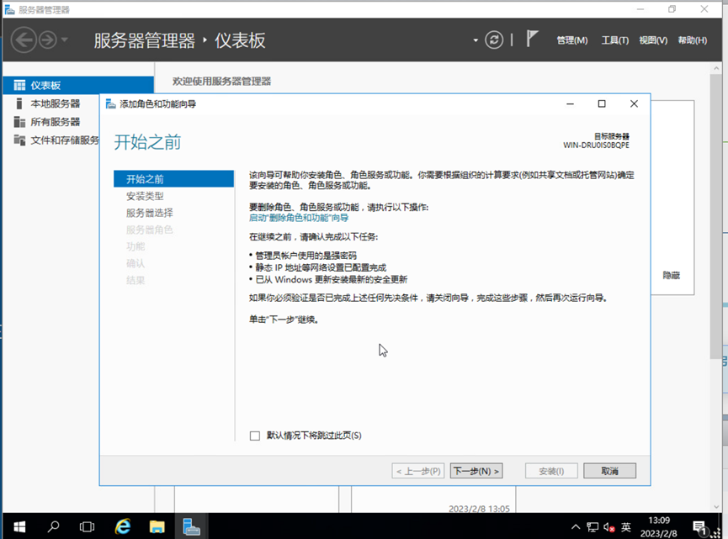728x539 pixels.
Task: Open the navigation history dropdown arrow
Action: pyautogui.click(x=65, y=40)
